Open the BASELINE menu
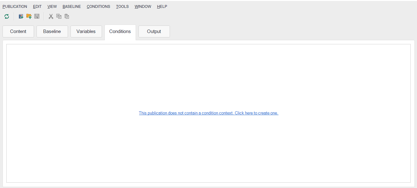 point(72,7)
